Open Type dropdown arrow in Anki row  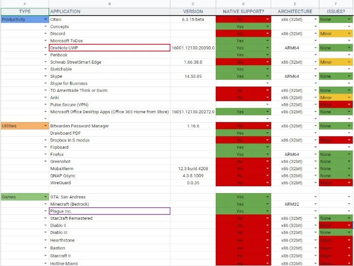coord(45,98)
